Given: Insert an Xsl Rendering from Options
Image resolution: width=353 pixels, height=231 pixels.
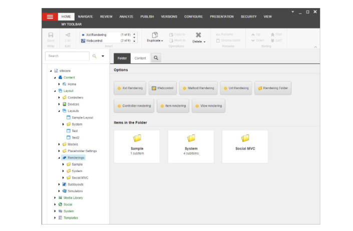Looking at the screenshot, I should (x=130, y=88).
